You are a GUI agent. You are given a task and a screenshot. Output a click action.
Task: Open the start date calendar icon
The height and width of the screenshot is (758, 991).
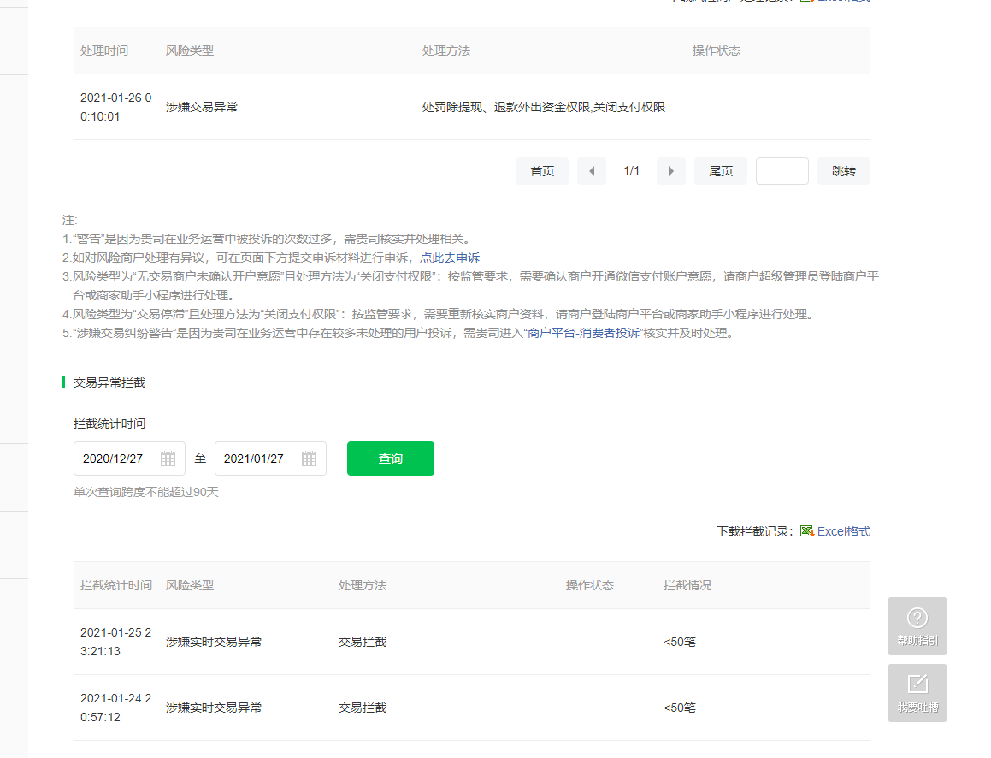point(168,459)
